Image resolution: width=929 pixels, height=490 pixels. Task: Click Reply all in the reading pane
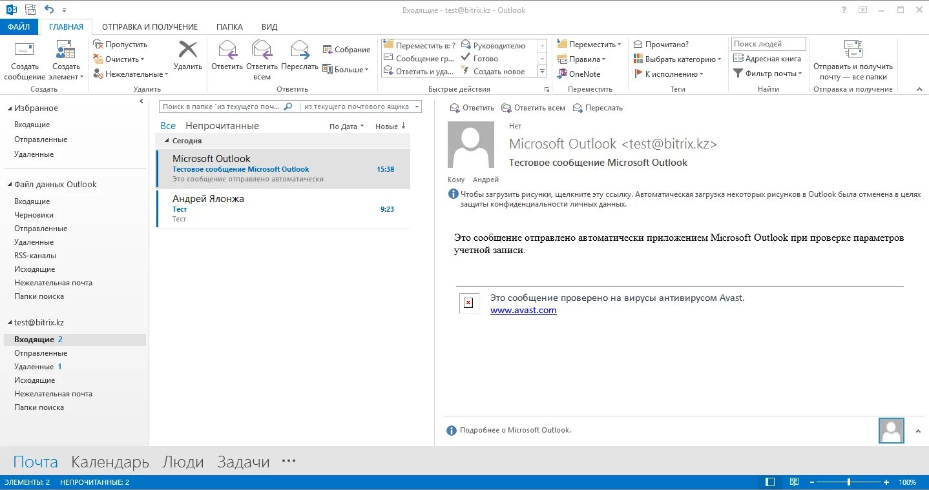pyautogui.click(x=533, y=108)
